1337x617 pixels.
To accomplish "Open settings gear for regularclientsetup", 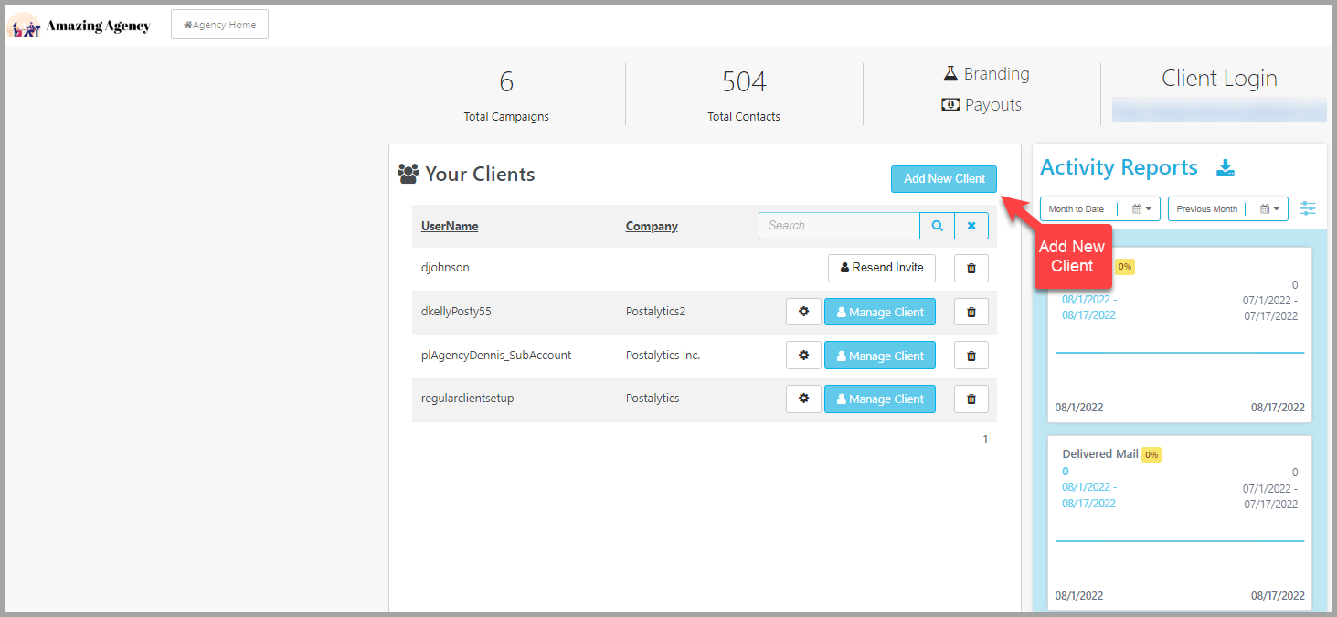I will pyautogui.click(x=803, y=399).
